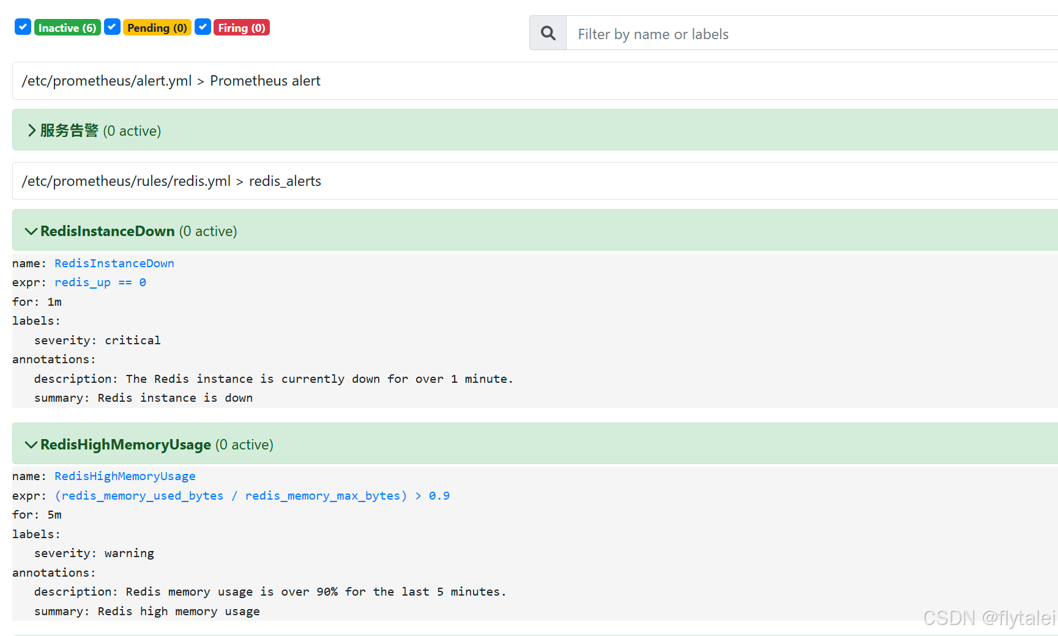Open the redis_memory_used_bytes expression link
This screenshot has width=1058, height=636.
(252, 495)
